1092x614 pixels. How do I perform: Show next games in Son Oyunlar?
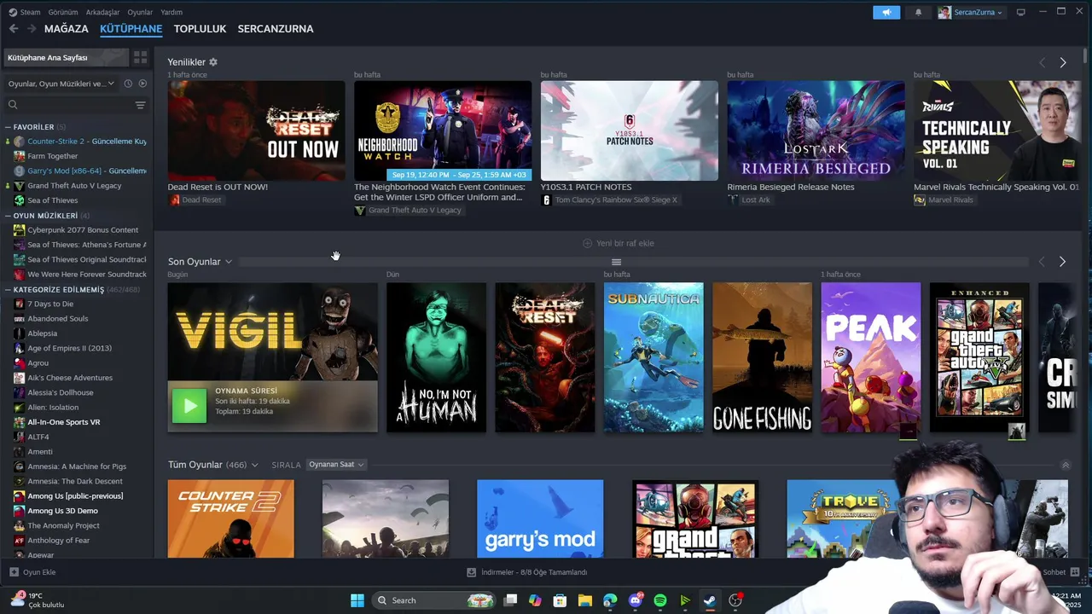1062,262
